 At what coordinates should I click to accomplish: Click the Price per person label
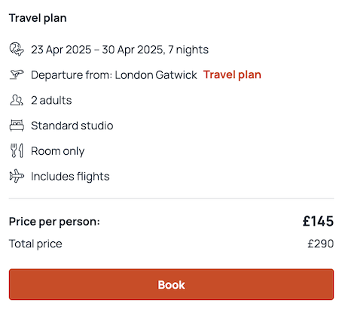[x=54, y=222]
